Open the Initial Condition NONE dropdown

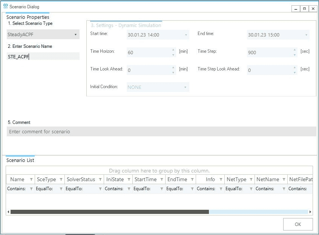click(x=185, y=87)
